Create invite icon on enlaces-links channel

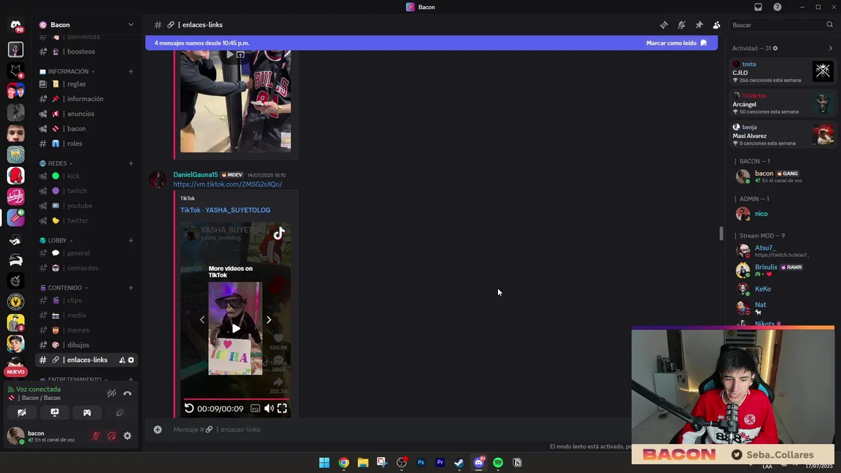[x=122, y=360]
